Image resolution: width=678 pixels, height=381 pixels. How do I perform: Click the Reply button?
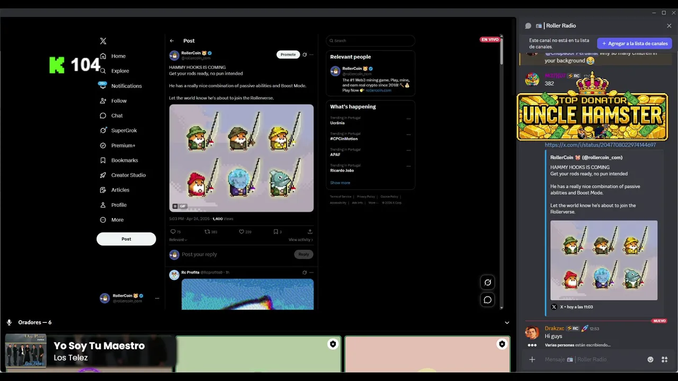(x=304, y=255)
